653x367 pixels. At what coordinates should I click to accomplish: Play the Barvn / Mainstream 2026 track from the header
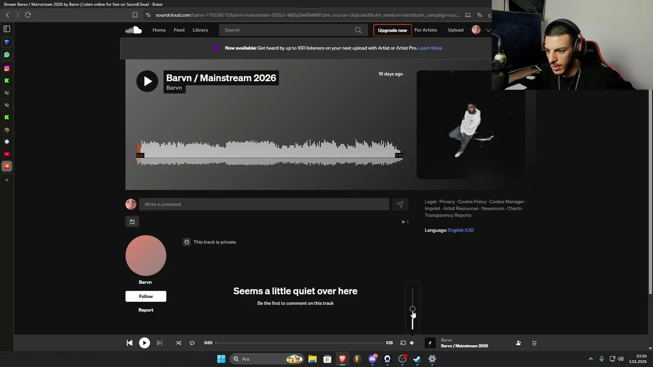point(147,82)
